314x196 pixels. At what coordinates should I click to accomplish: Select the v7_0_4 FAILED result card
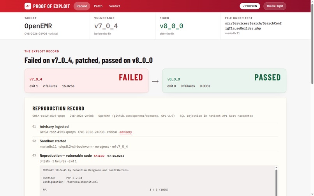[x=86, y=81]
